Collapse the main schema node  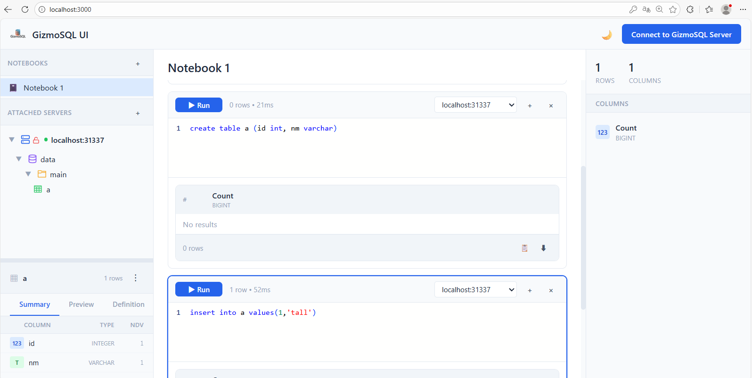28,174
